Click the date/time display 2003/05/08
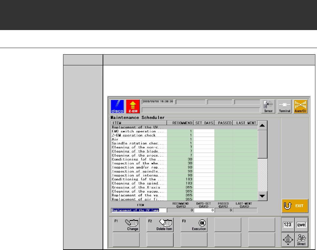 (158, 102)
